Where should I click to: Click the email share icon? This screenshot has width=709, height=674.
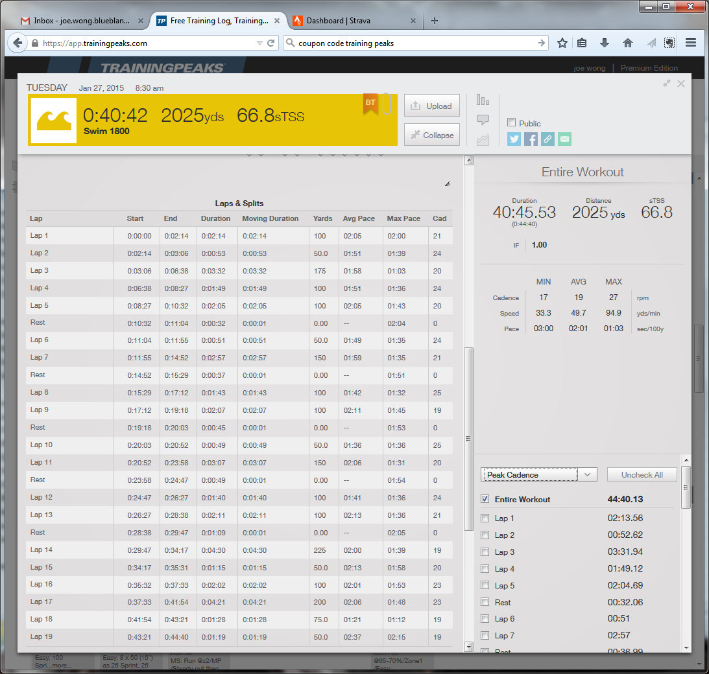(564, 139)
